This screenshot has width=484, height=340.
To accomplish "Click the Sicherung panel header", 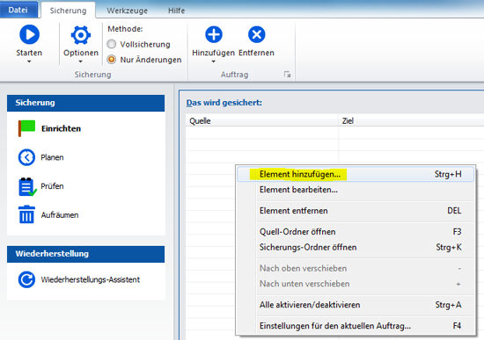I will click(86, 103).
